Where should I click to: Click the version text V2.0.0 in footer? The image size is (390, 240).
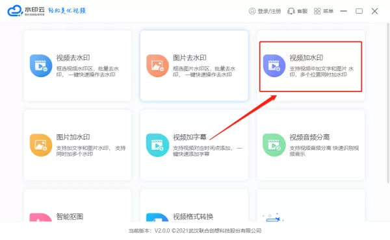pyautogui.click(x=162, y=231)
